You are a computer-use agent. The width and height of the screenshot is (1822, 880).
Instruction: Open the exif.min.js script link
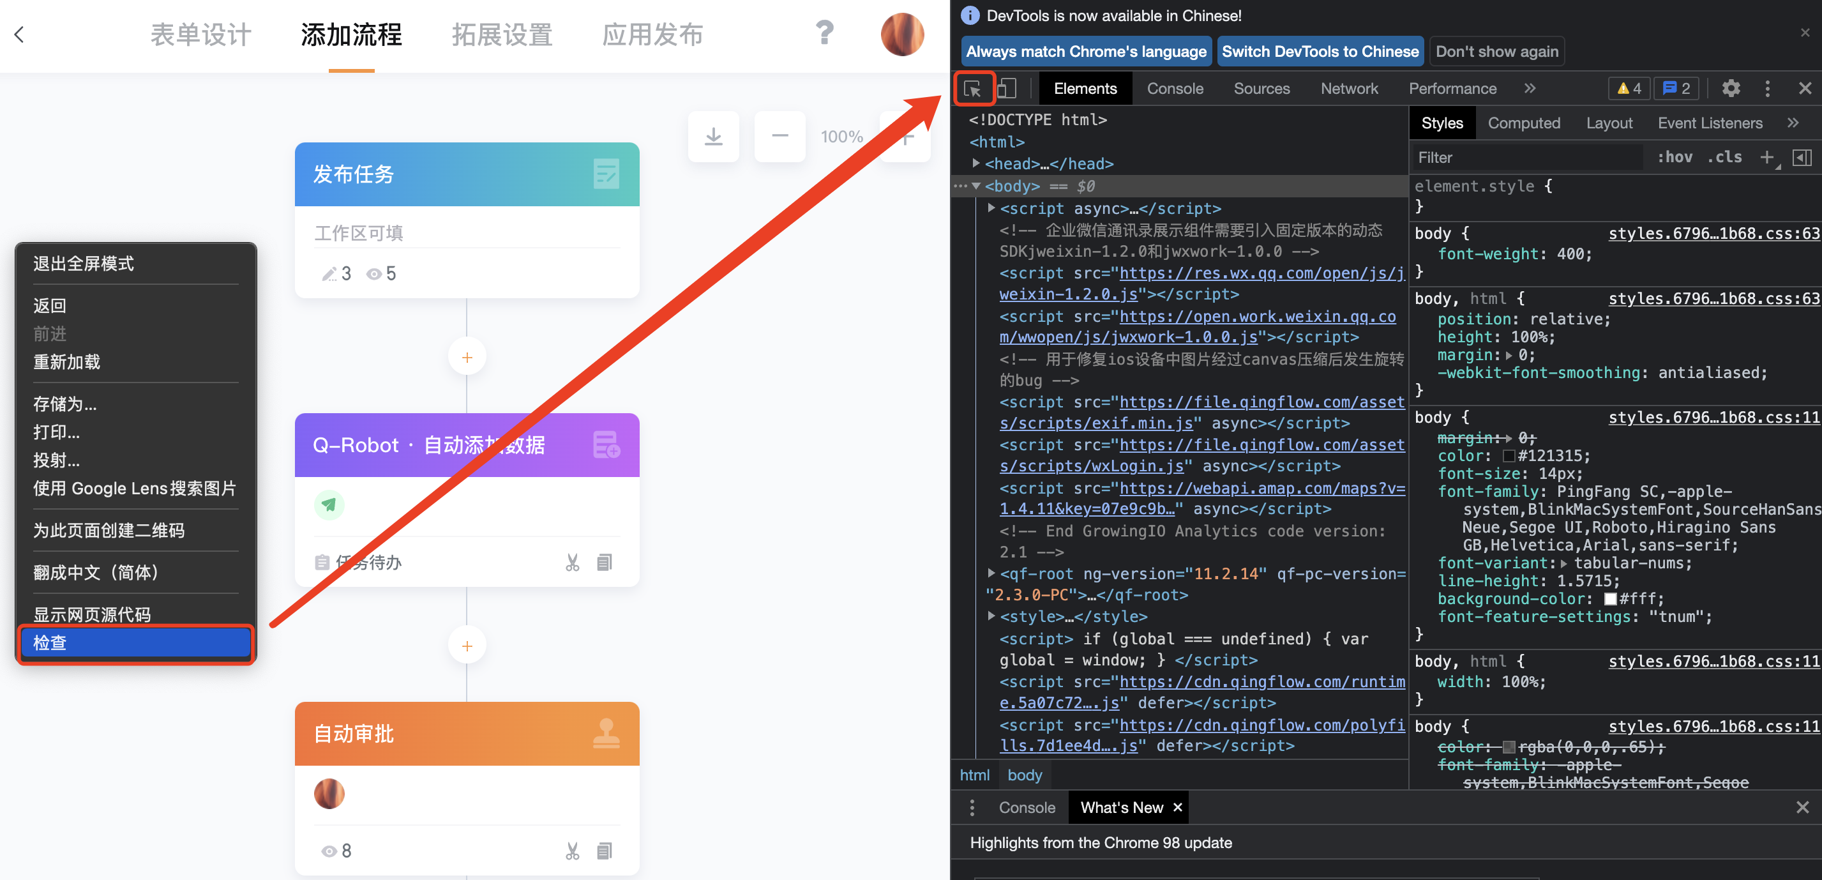1201,413
